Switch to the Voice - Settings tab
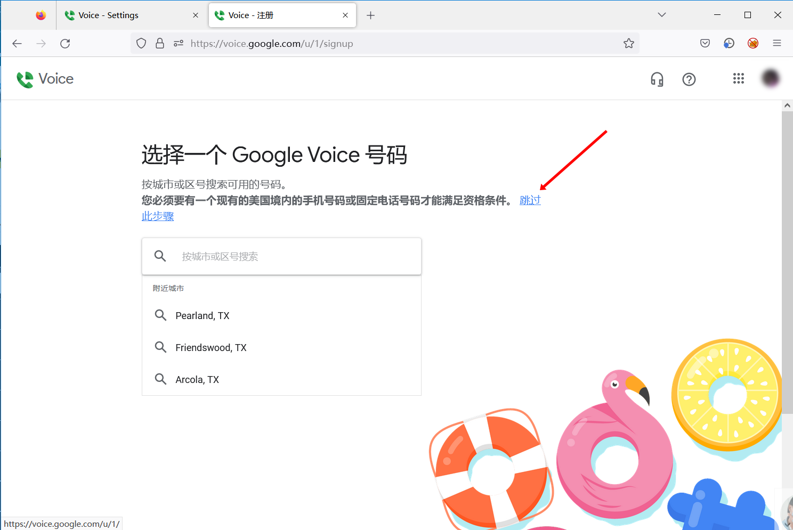The width and height of the screenshot is (793, 530). [x=132, y=15]
